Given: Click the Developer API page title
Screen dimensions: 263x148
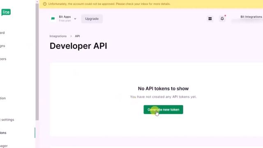Looking at the screenshot, I should (78, 46).
